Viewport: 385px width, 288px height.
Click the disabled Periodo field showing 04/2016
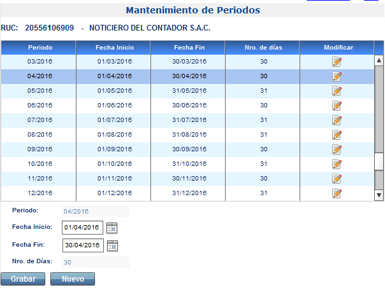coord(96,211)
